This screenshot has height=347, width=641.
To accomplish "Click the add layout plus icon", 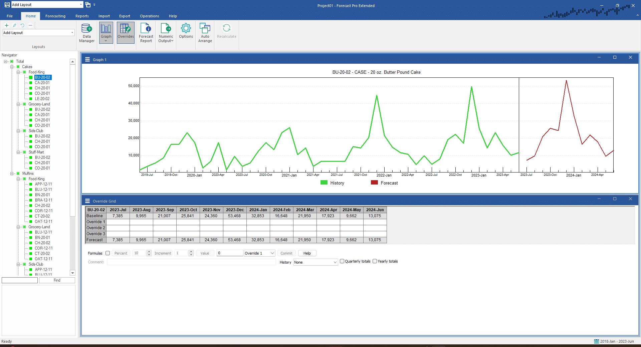I will [x=7, y=25].
